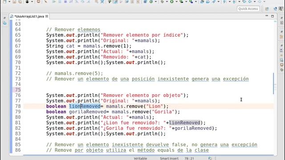Click the Step Return toolbar icon
The image size is (285, 160).
(88, 2)
